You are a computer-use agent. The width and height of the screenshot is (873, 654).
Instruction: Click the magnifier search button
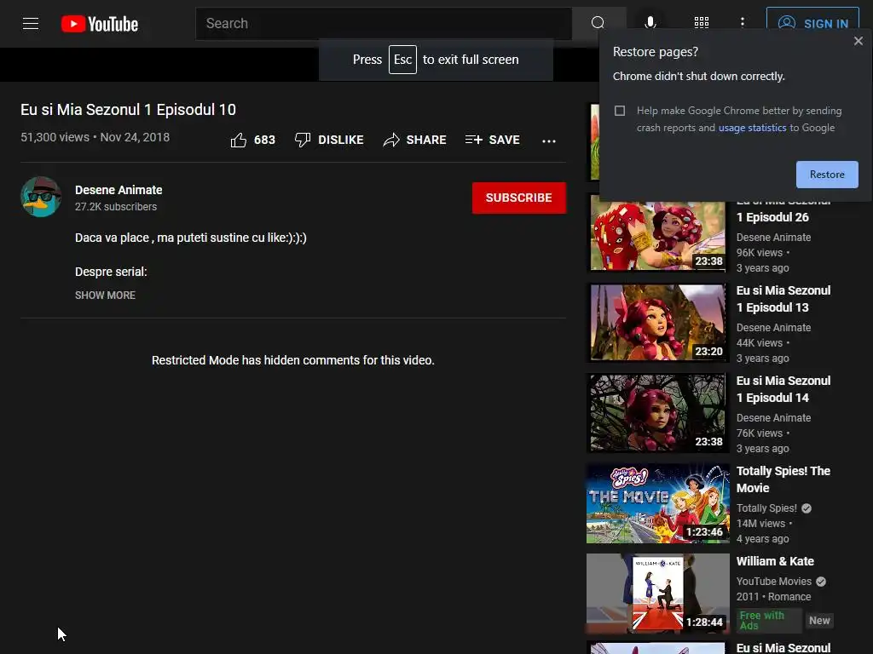598,23
